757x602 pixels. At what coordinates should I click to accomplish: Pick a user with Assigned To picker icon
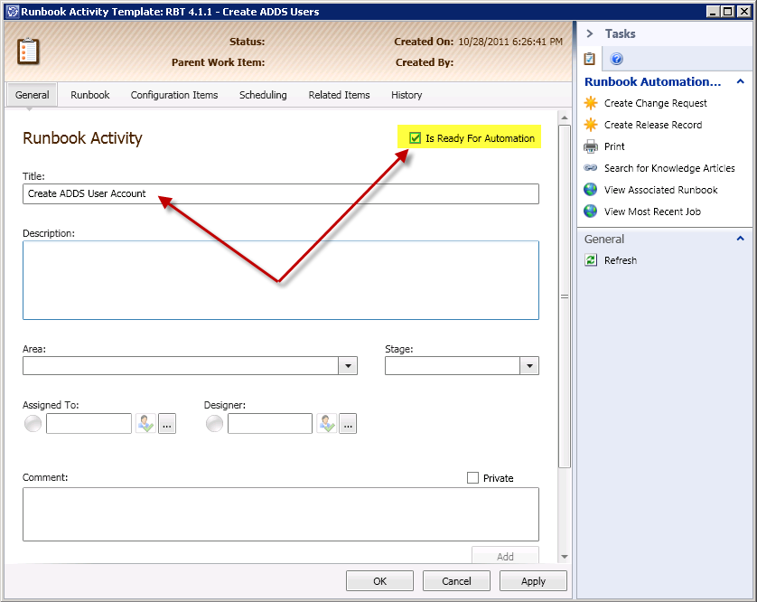[x=145, y=423]
